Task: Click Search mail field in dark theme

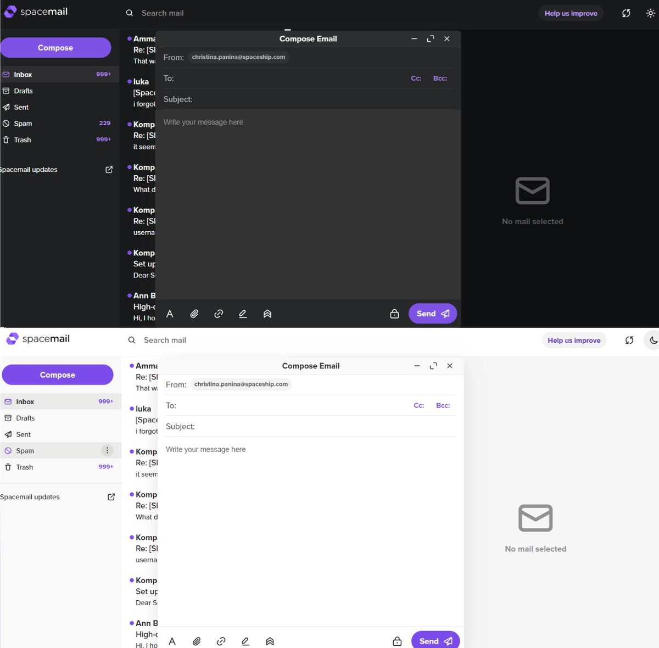Action: click(162, 13)
